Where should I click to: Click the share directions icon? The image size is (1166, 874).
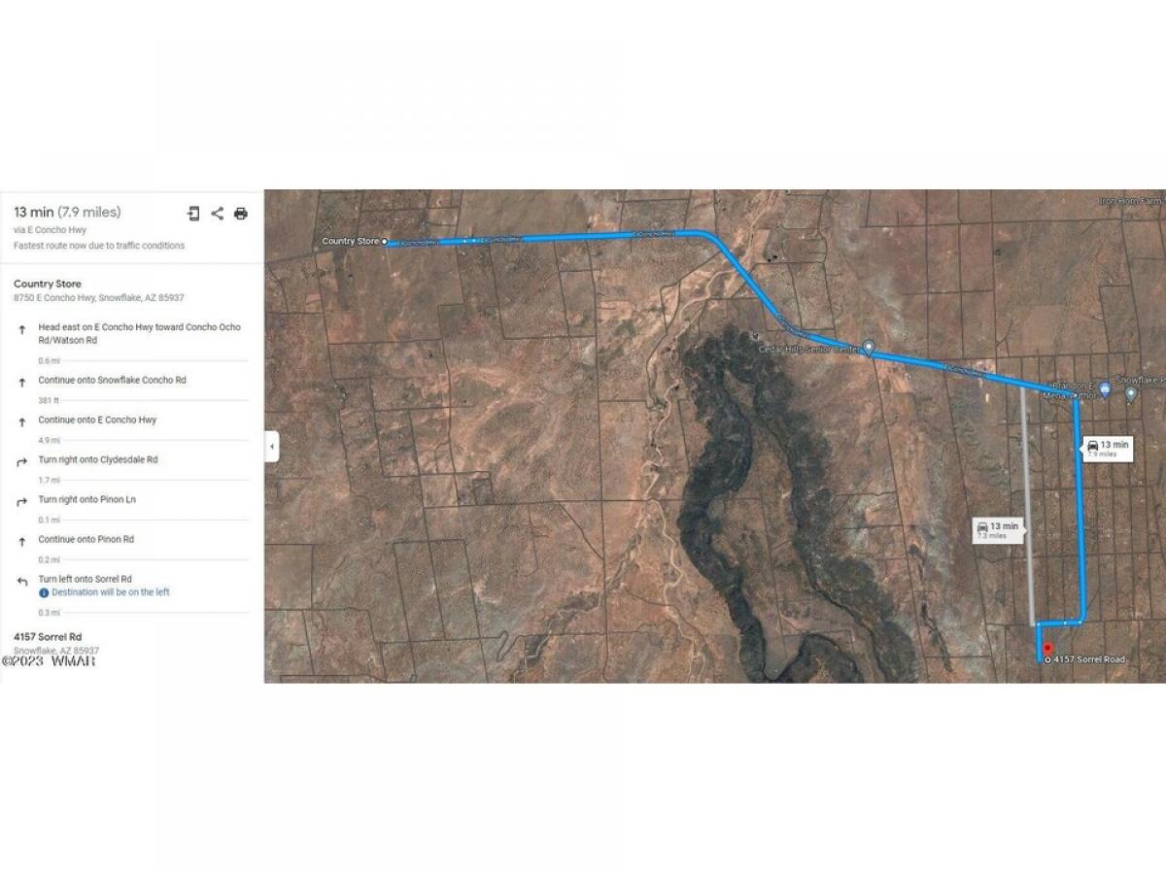pos(217,214)
